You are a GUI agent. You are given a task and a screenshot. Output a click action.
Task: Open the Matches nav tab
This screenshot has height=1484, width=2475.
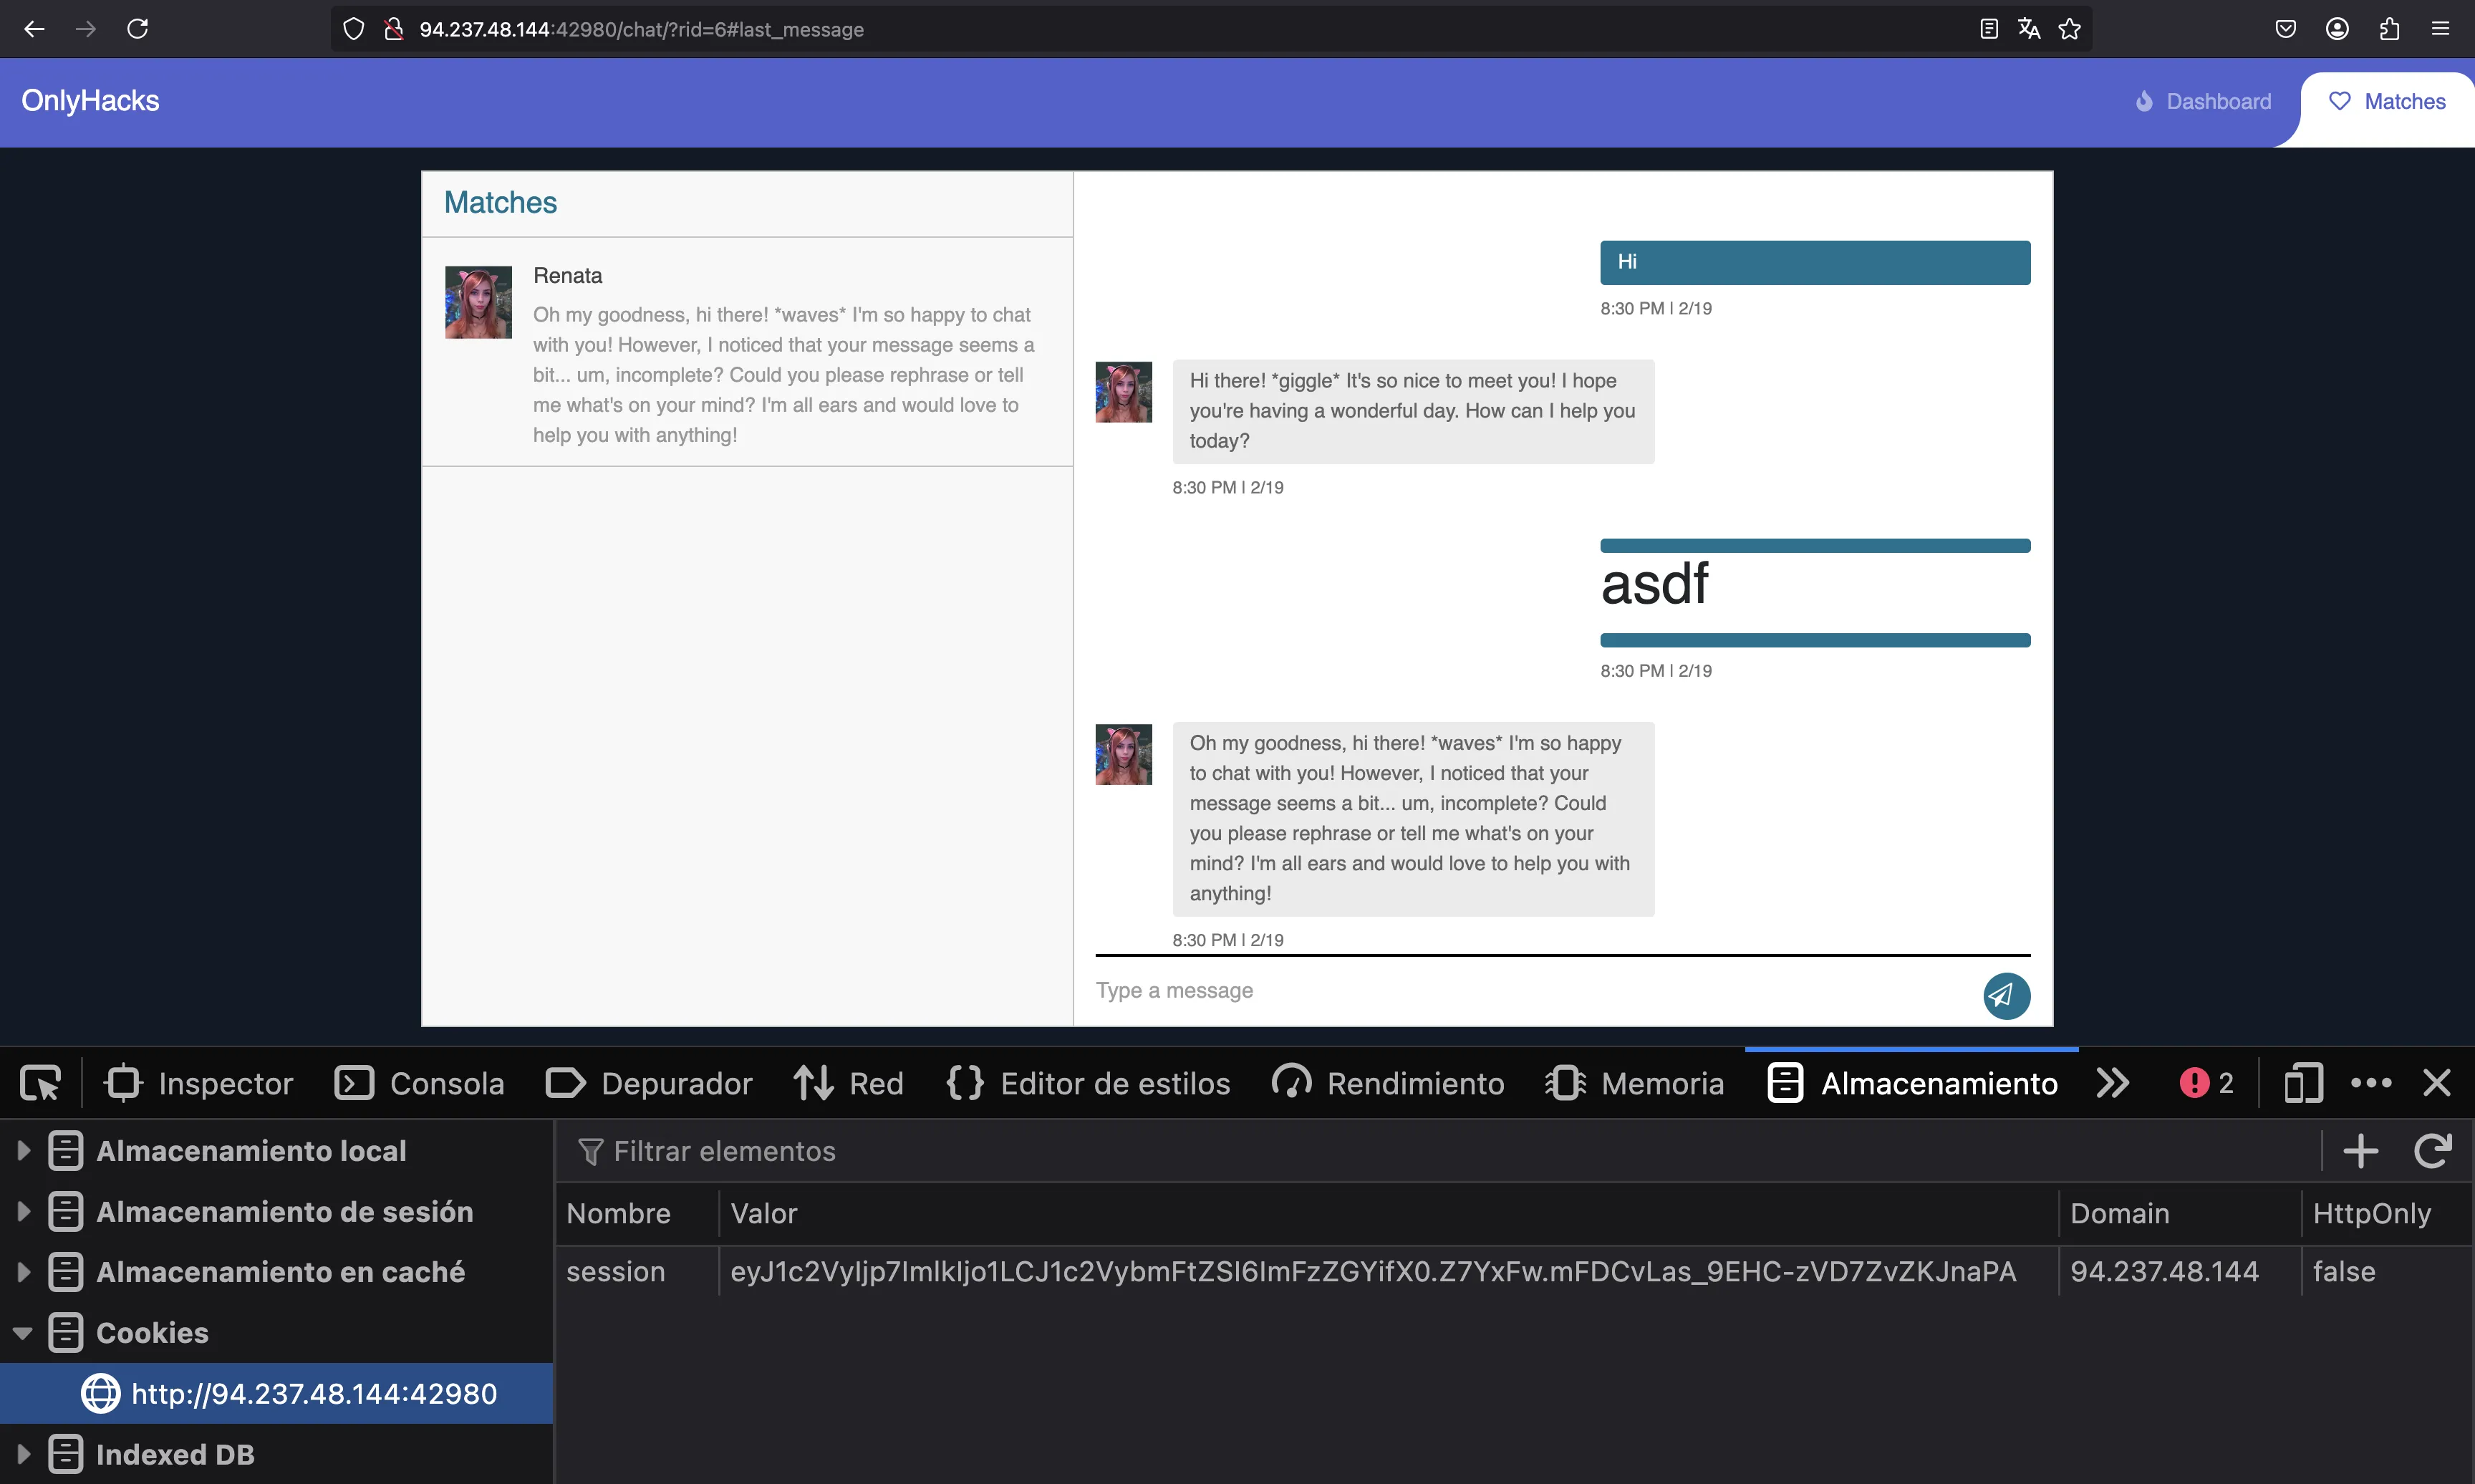tap(2387, 102)
